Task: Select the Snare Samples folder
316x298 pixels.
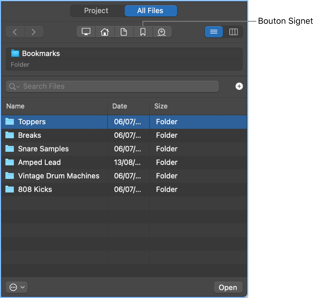Action: (43, 149)
